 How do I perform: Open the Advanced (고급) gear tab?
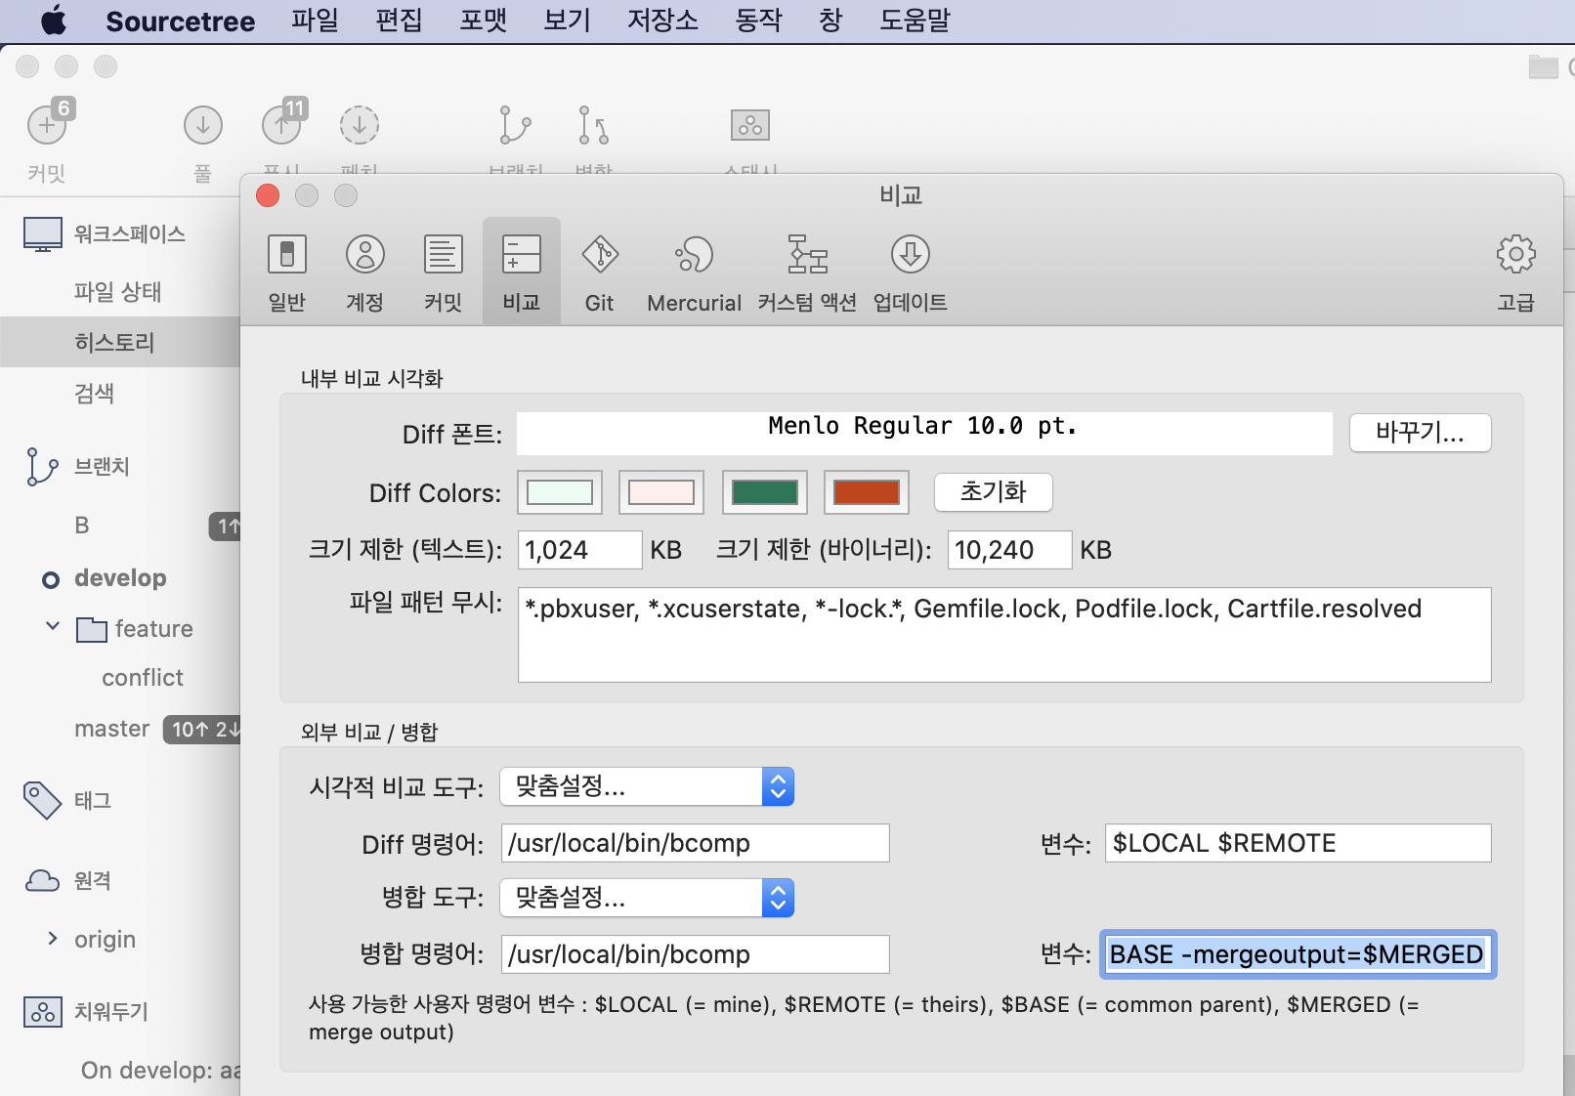(x=1515, y=273)
